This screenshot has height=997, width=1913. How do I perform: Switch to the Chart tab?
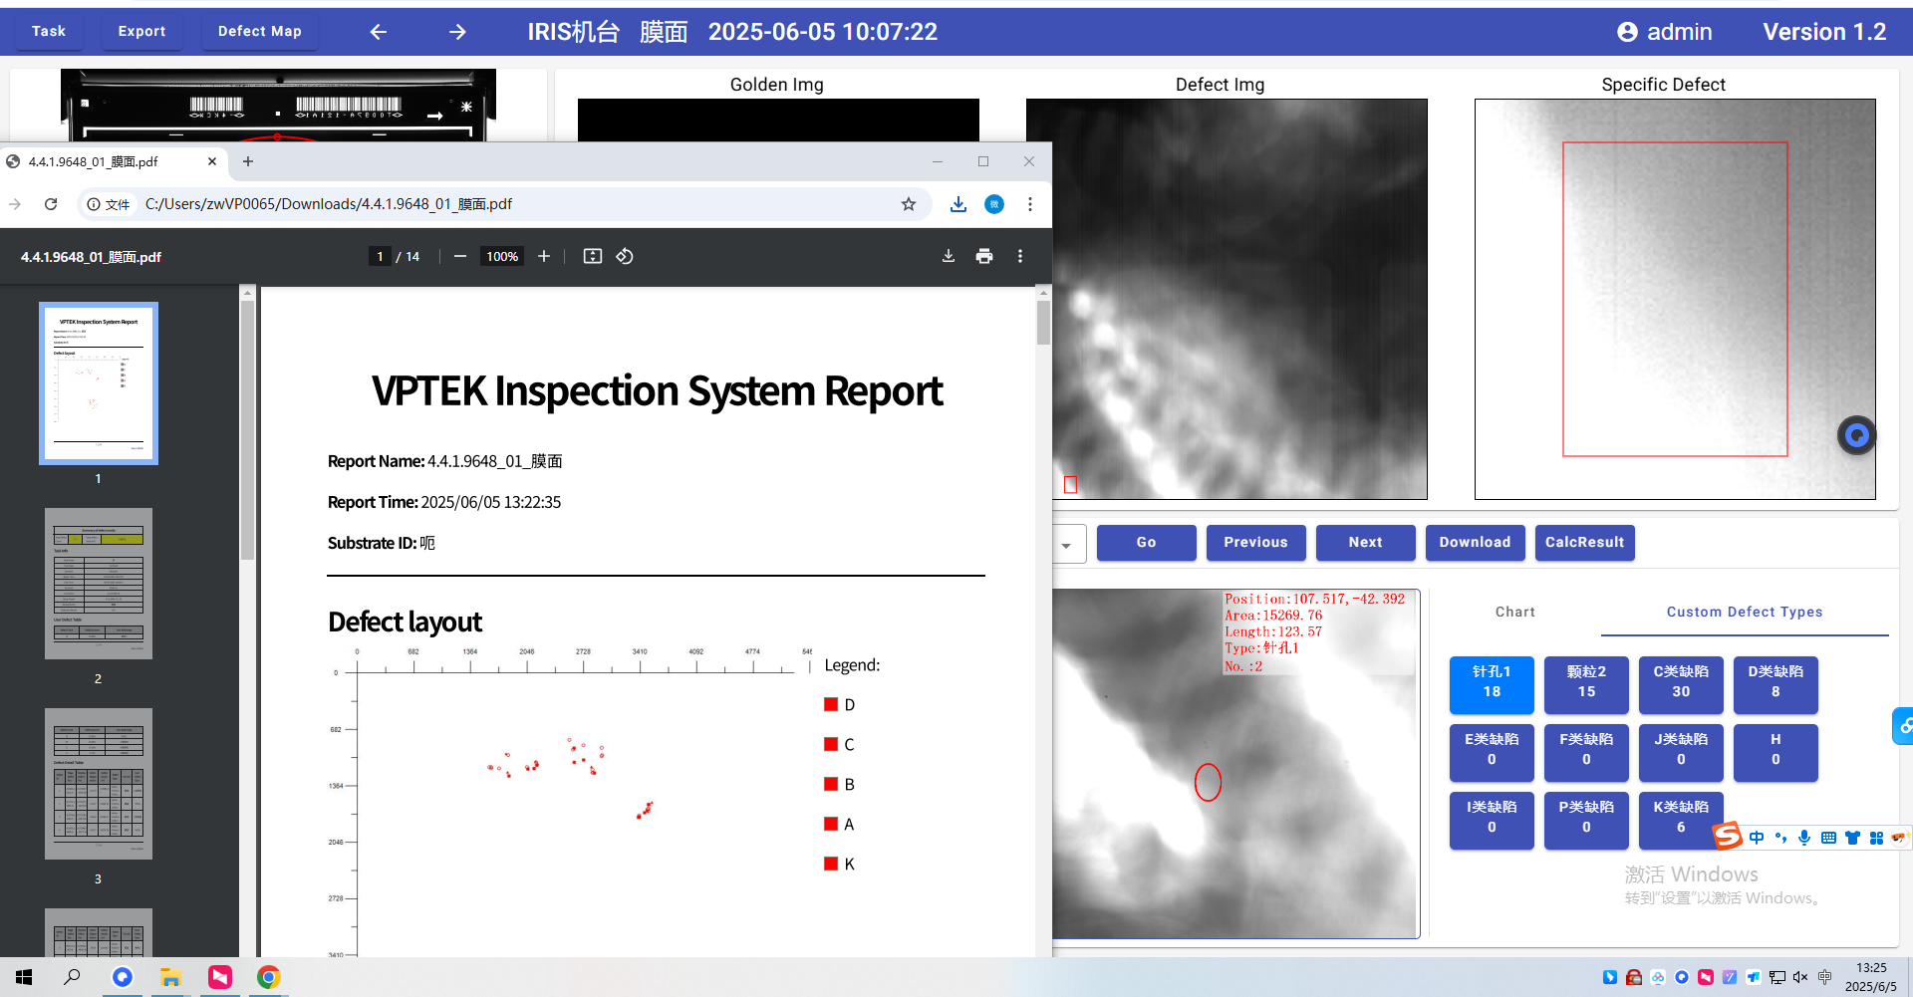click(1514, 612)
